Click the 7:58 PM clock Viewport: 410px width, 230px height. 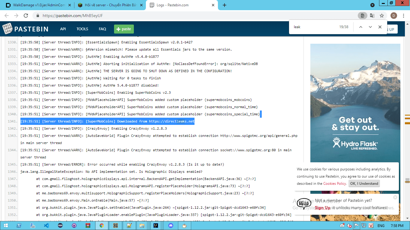pos(397,226)
